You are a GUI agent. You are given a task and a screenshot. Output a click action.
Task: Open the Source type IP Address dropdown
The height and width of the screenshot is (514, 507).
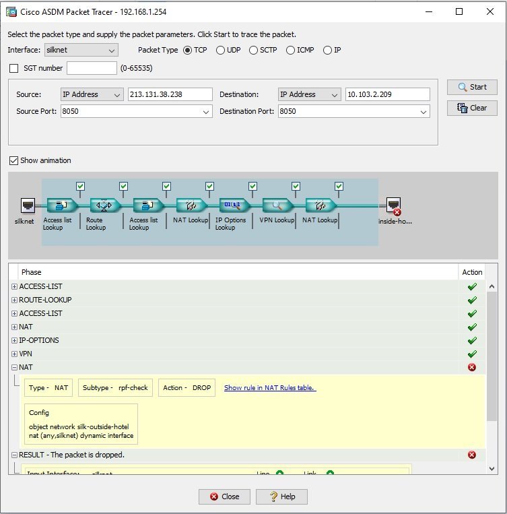click(x=92, y=94)
